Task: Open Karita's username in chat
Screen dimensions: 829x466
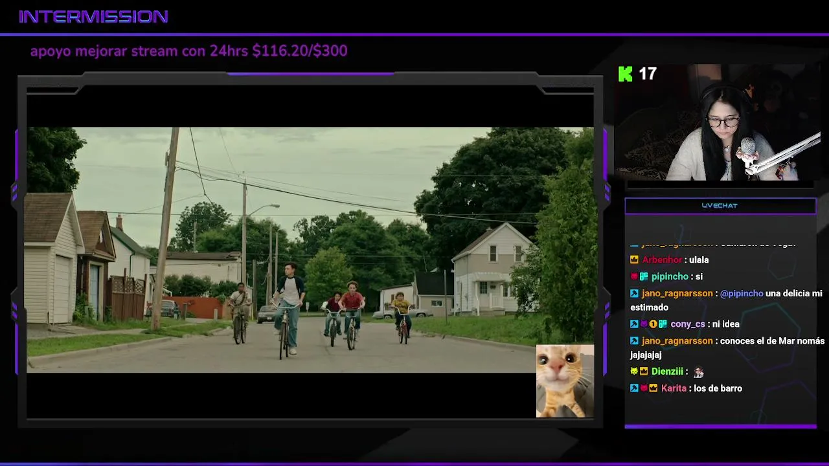Action: pos(674,388)
